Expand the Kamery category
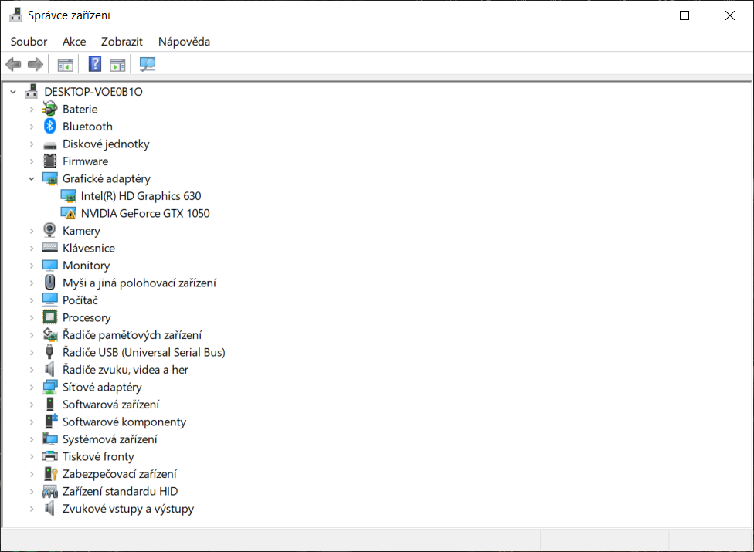This screenshot has width=754, height=552. coord(32,231)
